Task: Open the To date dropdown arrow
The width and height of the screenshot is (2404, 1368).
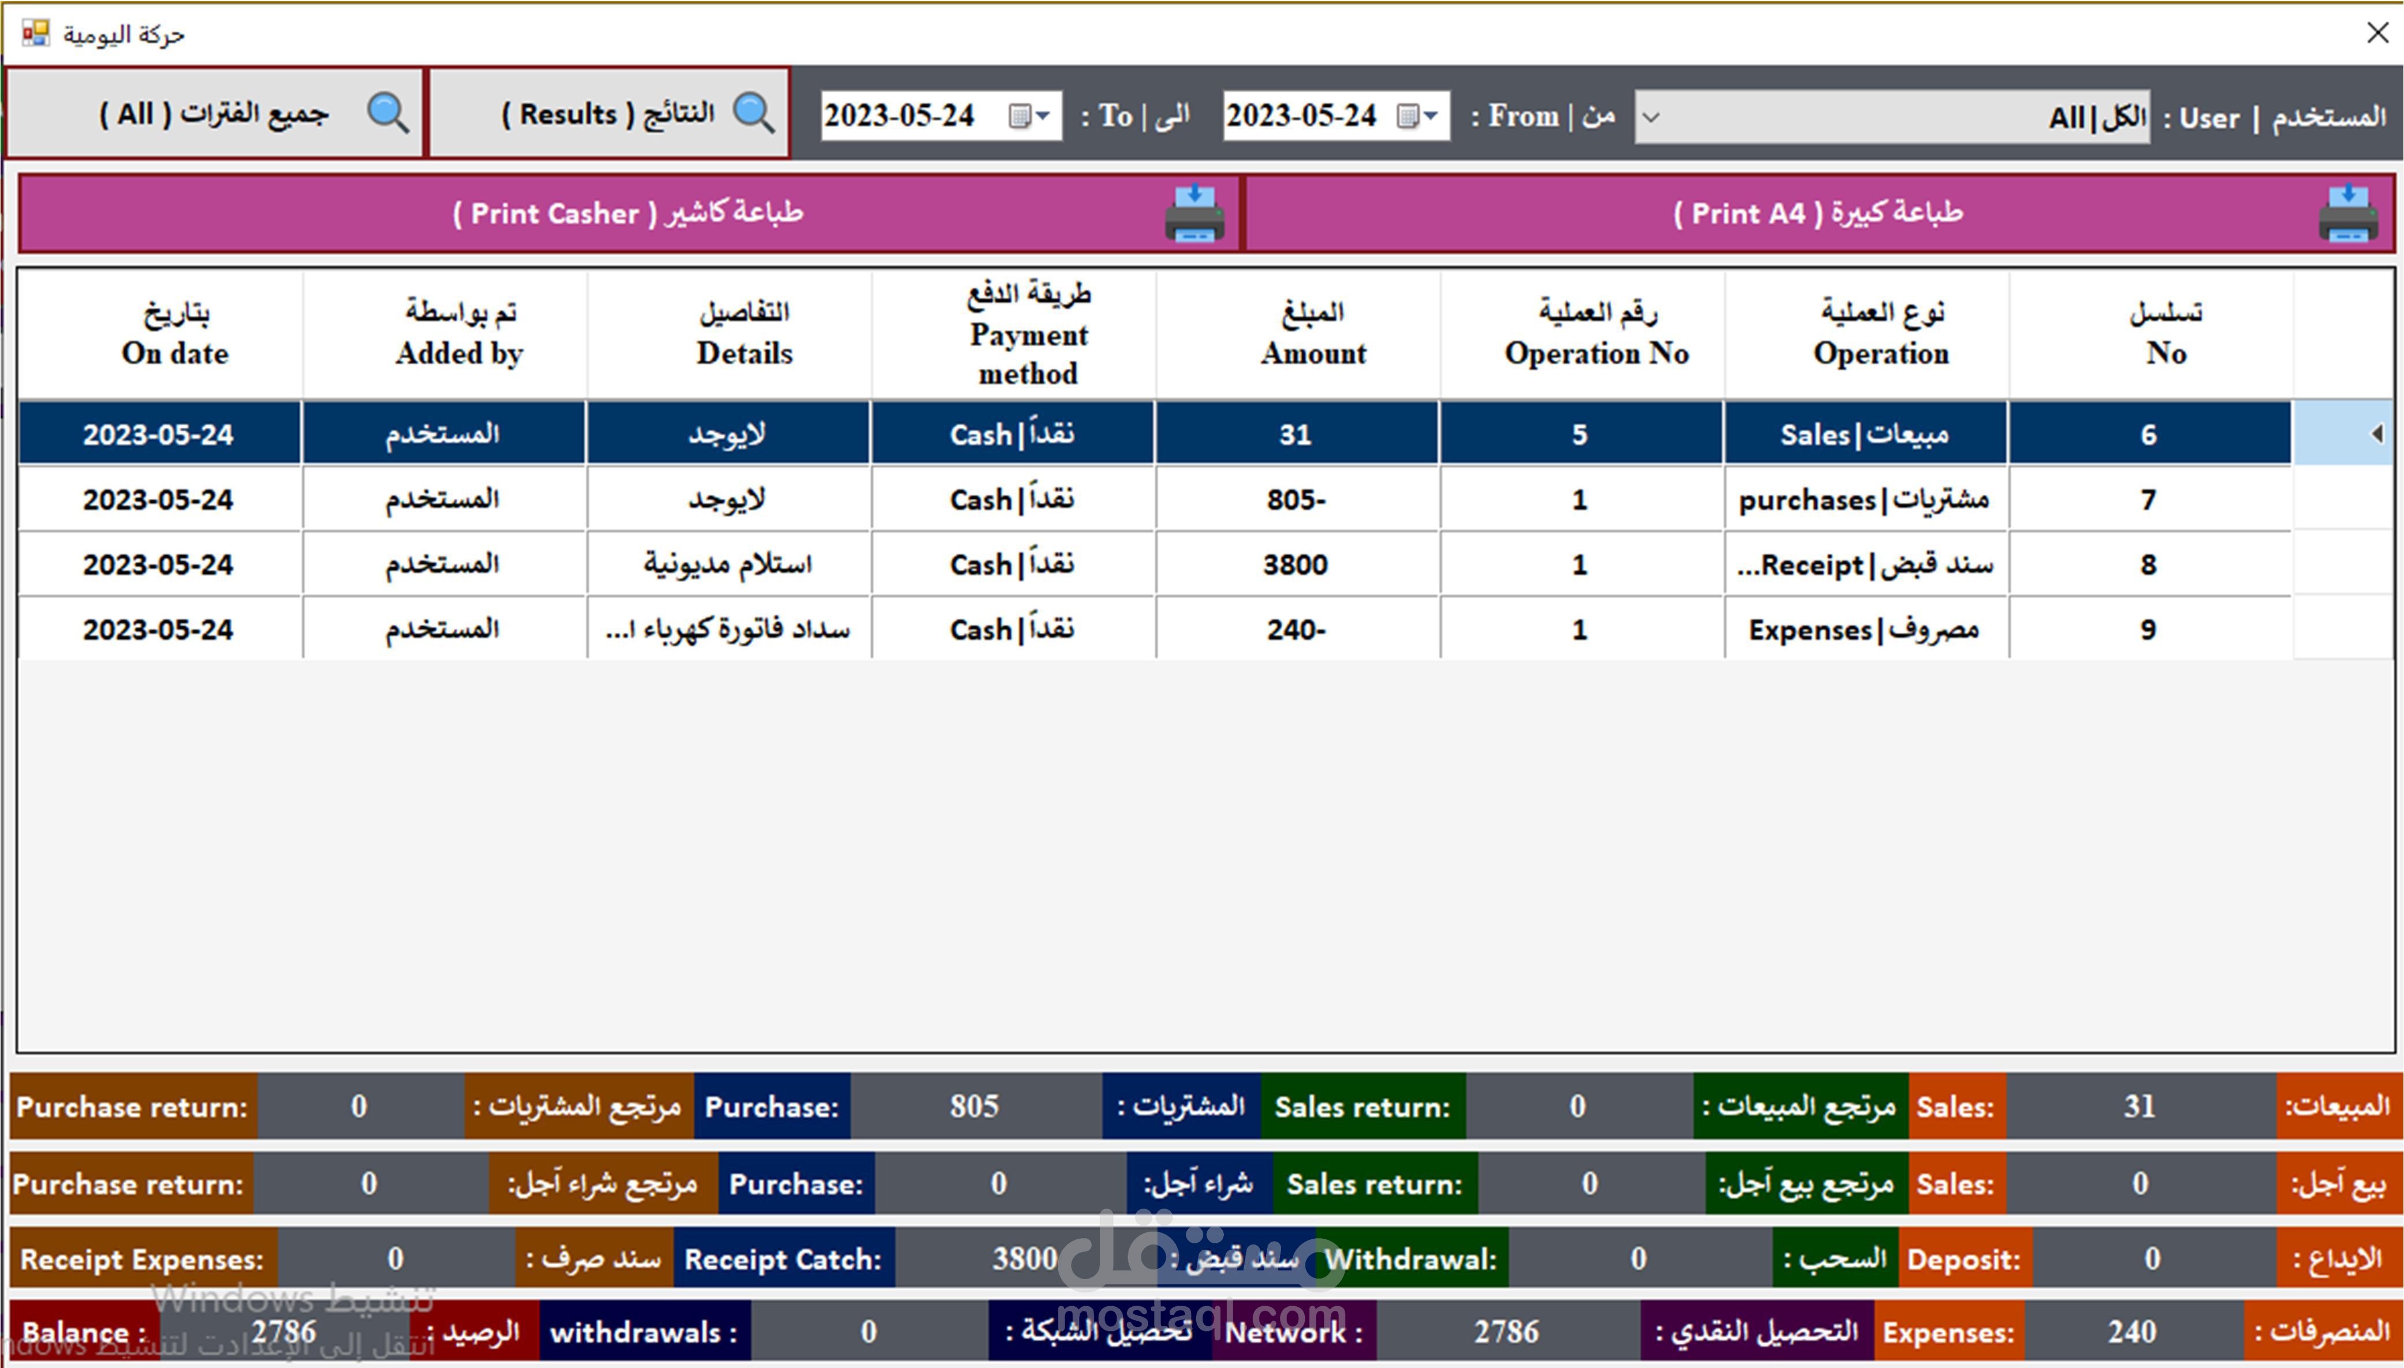Action: pos(1043,115)
